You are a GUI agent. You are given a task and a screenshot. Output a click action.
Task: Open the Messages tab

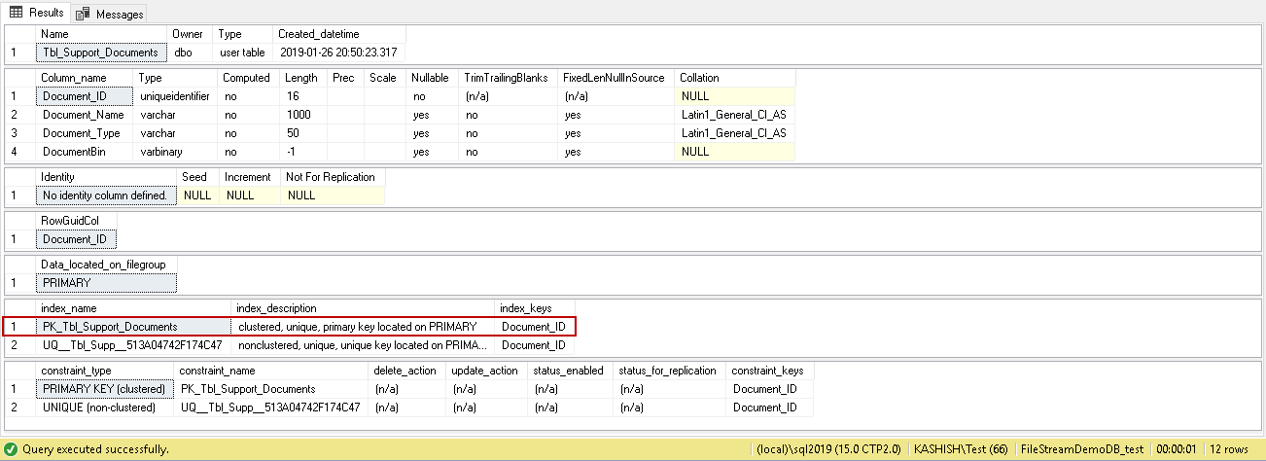point(110,14)
